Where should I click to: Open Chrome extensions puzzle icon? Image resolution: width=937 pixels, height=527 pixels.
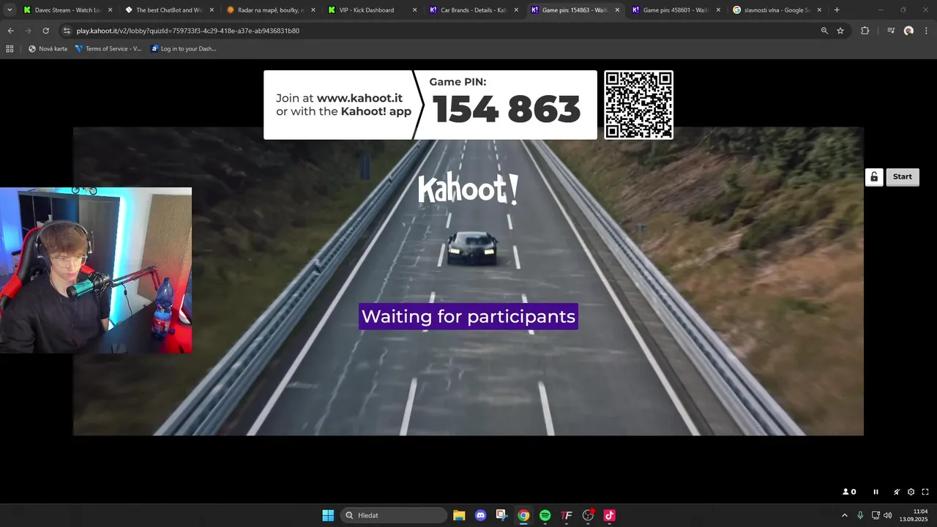(x=865, y=31)
